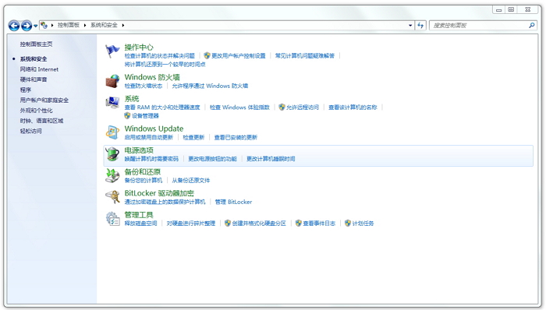
Task: Select 程序 in the sidebar
Action: click(x=26, y=90)
